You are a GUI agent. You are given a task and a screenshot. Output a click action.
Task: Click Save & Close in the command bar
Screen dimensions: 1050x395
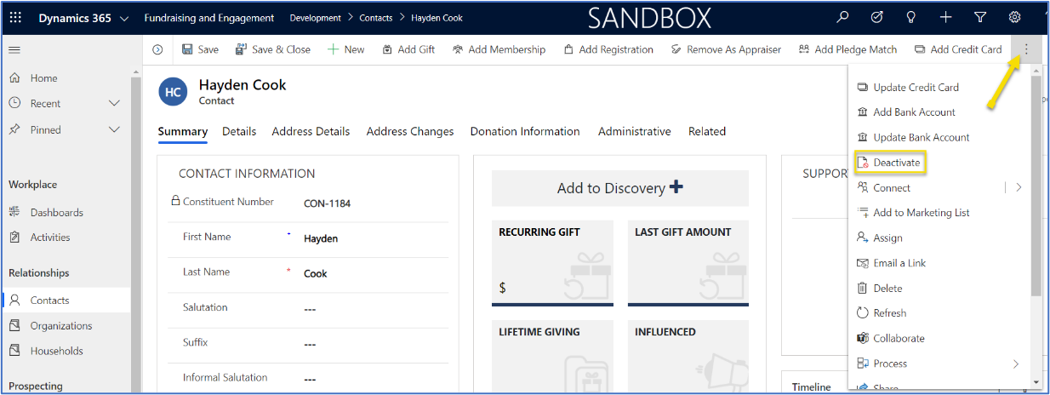pos(273,49)
